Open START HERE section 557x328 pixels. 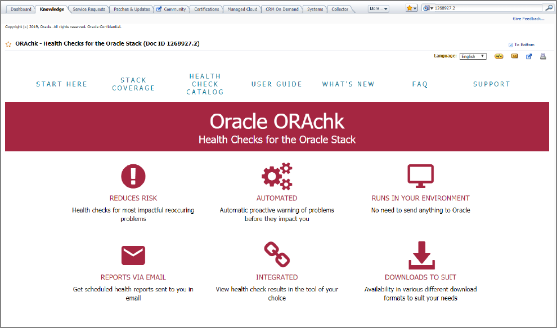tap(61, 84)
